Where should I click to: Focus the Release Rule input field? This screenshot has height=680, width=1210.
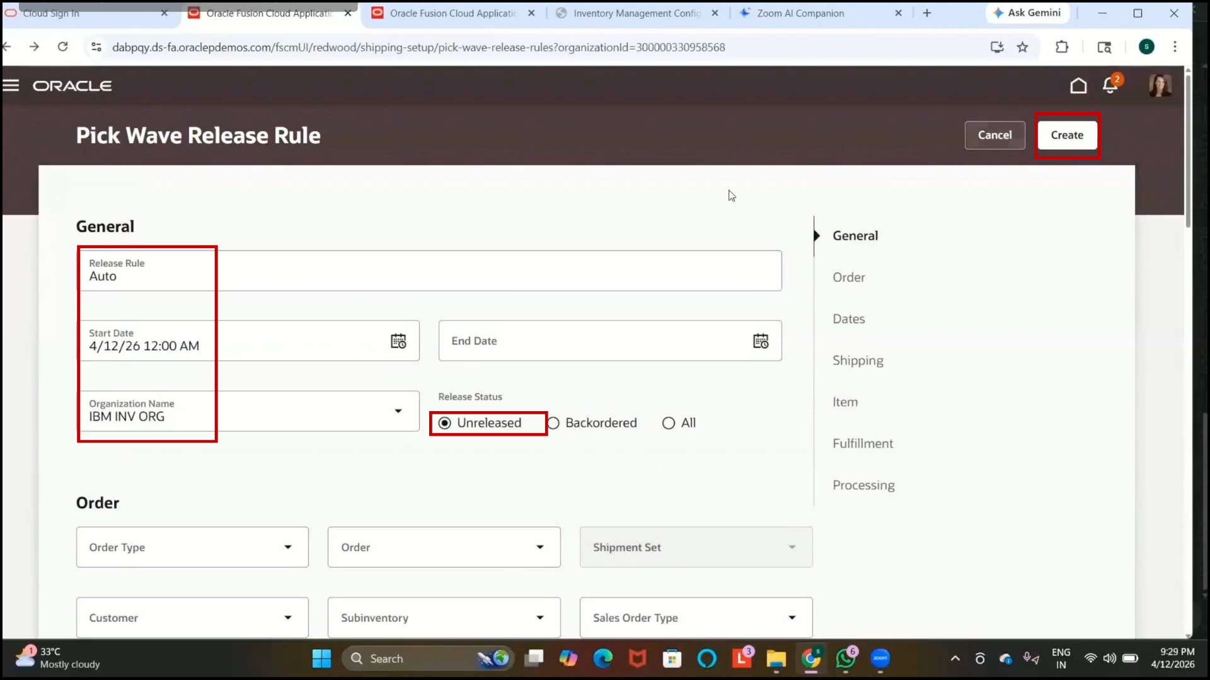tap(429, 271)
